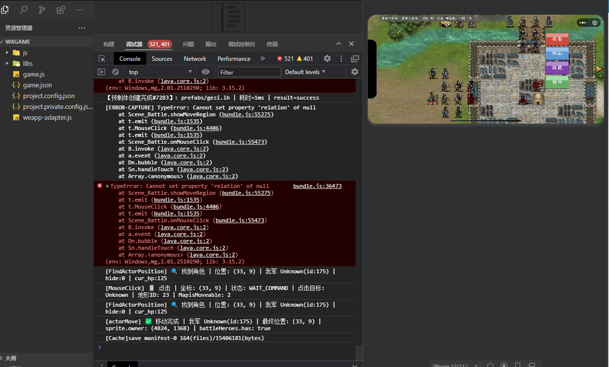Switch to the 调试控制台 tab
This screenshot has width=609, height=367.
point(241,44)
